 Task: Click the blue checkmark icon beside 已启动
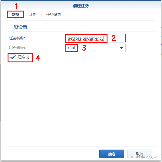[x=13, y=57]
